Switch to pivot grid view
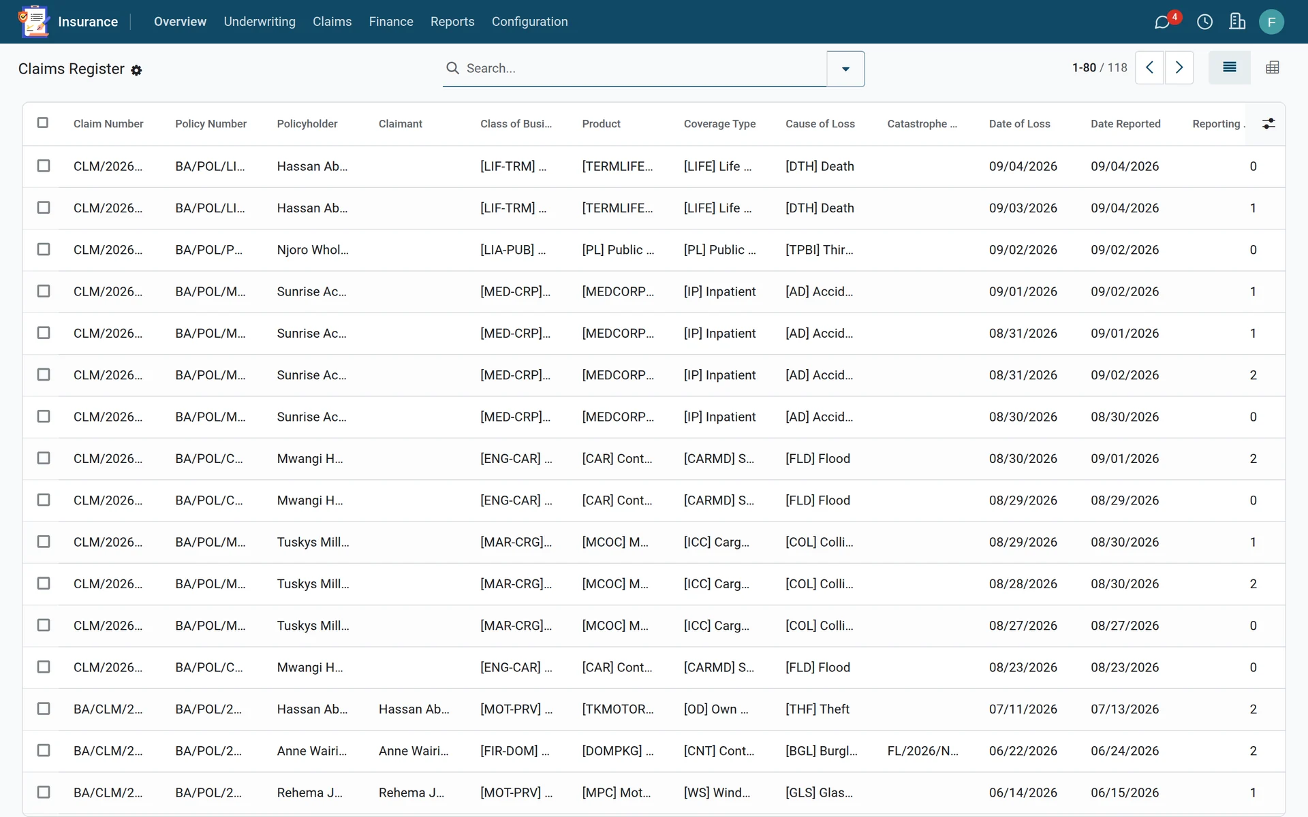1308x817 pixels. (1272, 67)
